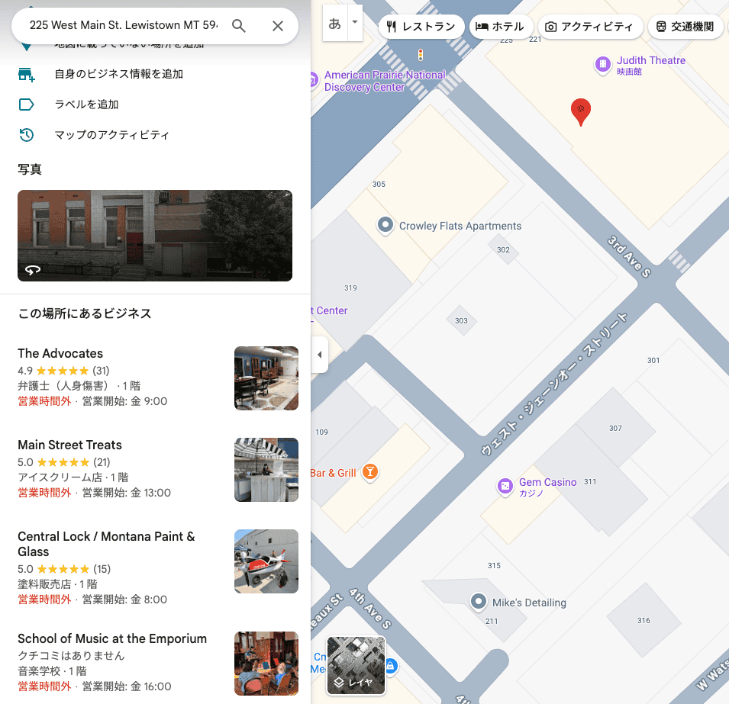Click the search magnifier icon

[238, 26]
